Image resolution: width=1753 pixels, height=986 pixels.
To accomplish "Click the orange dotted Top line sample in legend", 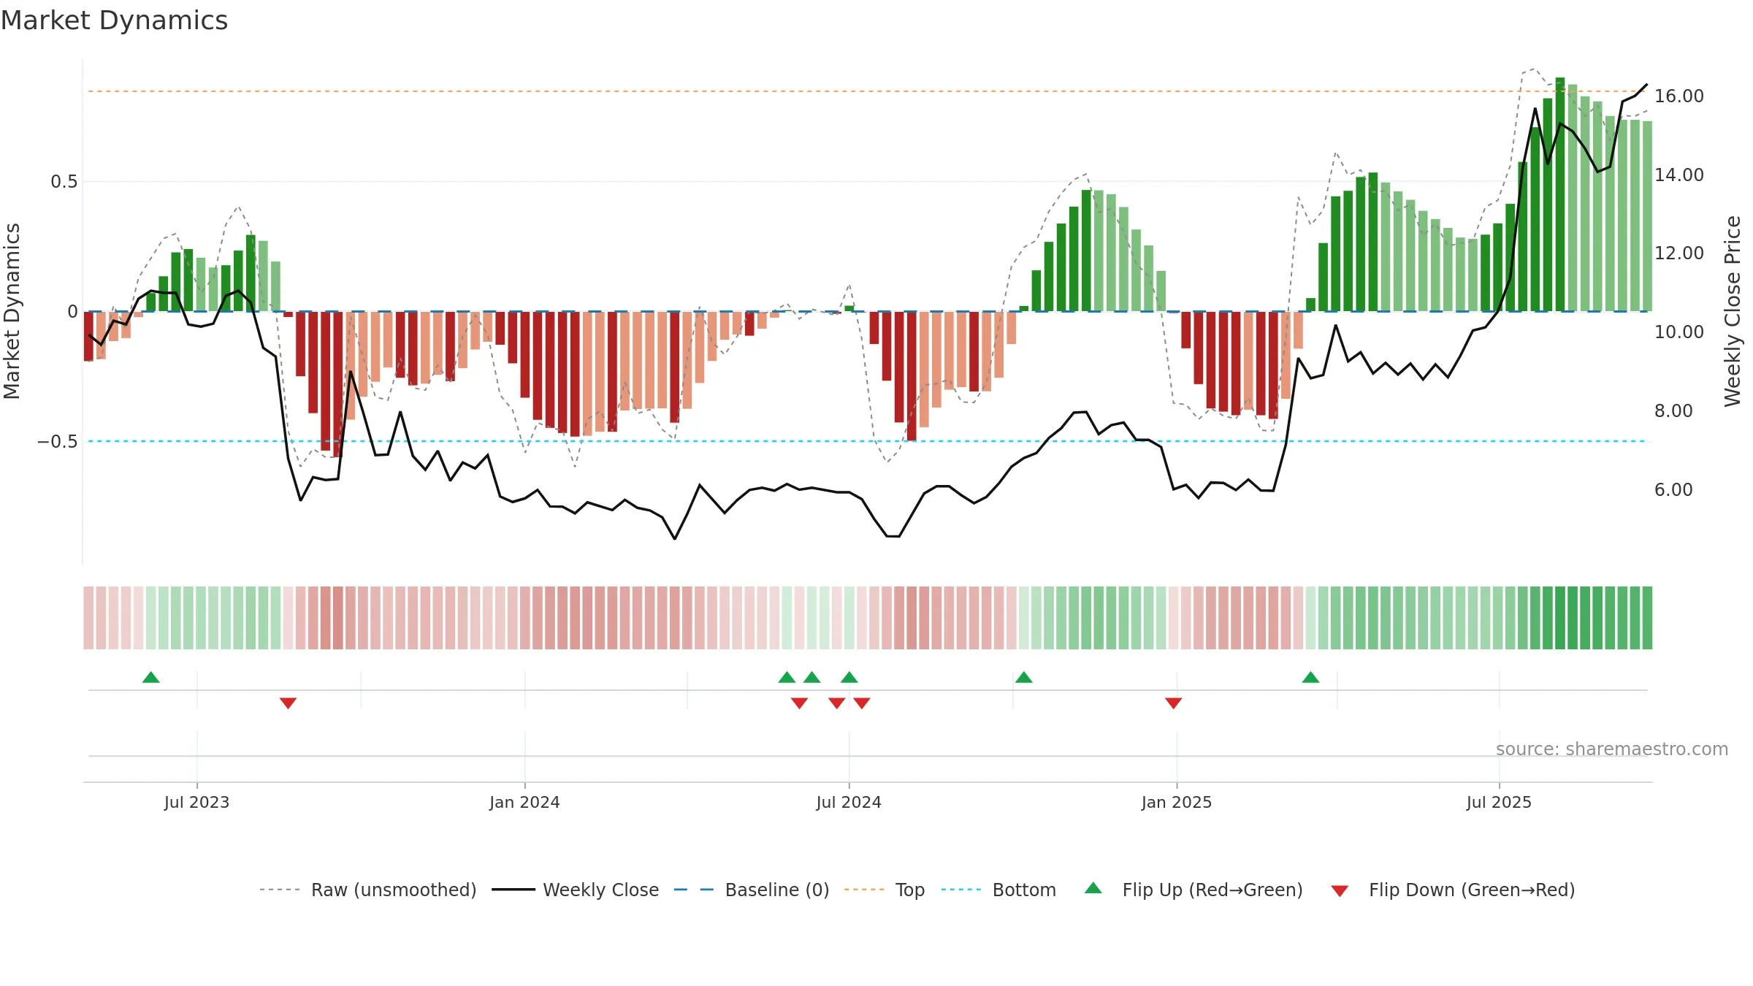I will coord(864,890).
